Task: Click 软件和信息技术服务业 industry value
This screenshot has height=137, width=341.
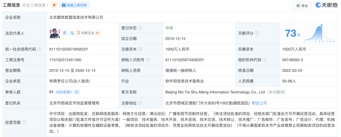Action: (x=184, y=81)
